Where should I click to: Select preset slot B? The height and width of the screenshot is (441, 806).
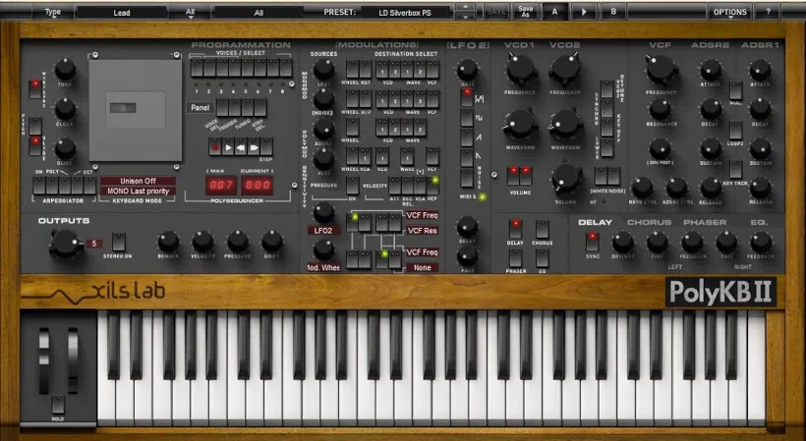pyautogui.click(x=612, y=11)
